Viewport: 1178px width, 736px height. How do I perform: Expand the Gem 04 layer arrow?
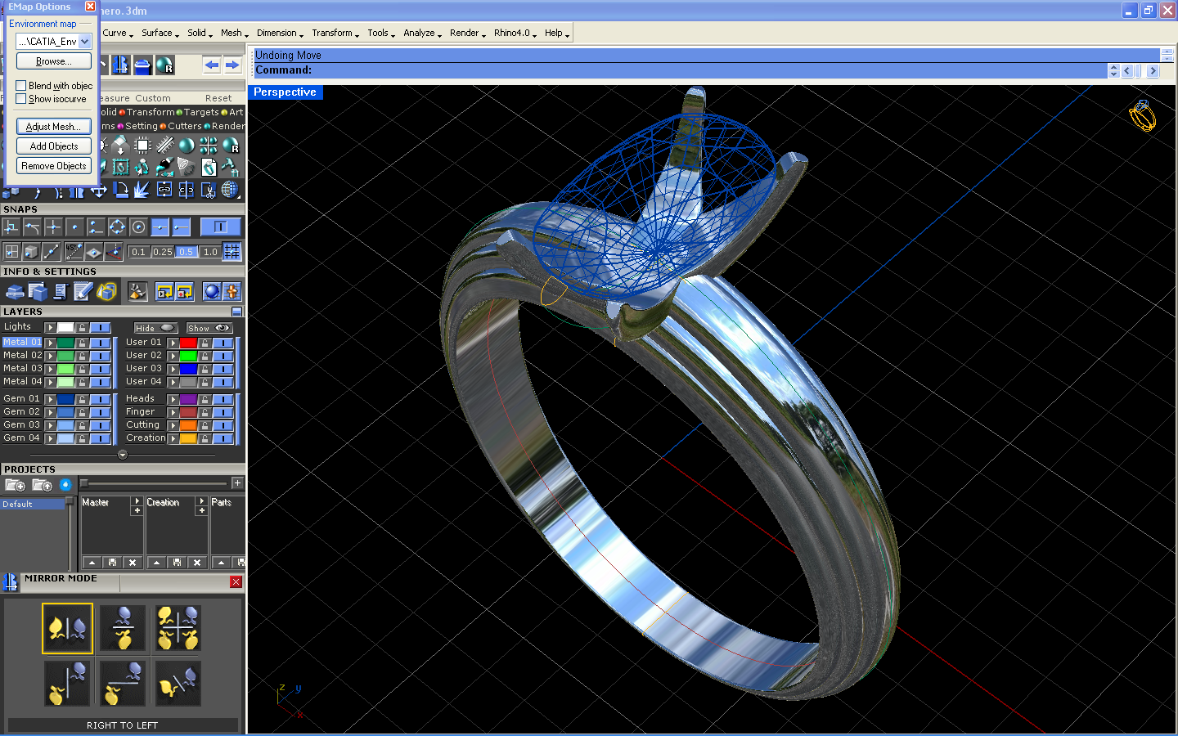point(50,438)
